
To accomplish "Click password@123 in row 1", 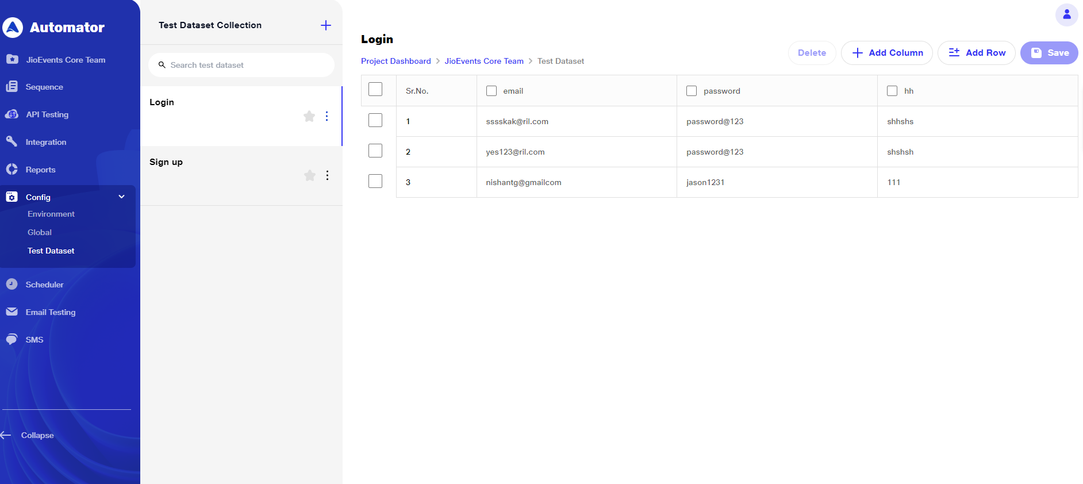I will coord(777,121).
